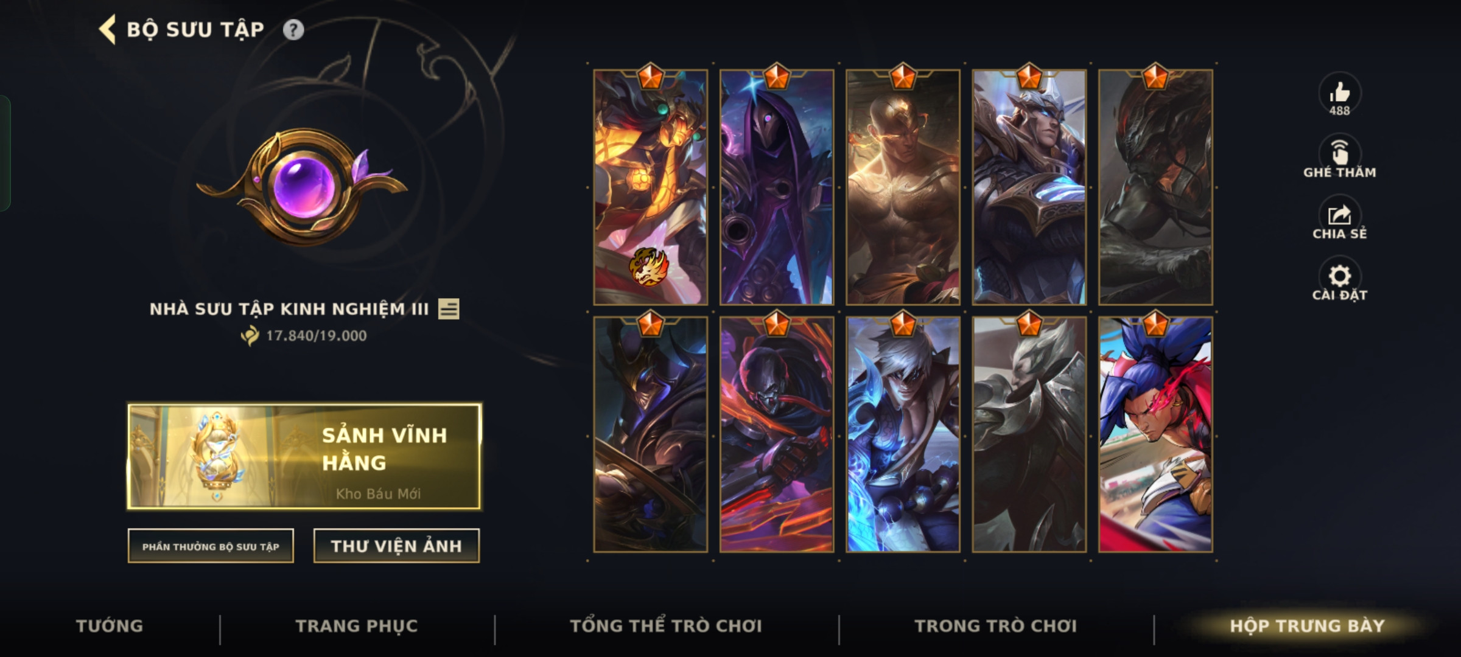
Task: Open the list icon beside Nhà Sưu Tập title
Action: coord(449,309)
